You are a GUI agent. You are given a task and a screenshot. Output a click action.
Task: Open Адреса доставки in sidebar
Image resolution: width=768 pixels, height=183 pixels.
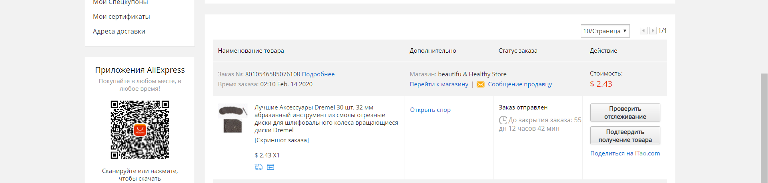(119, 31)
